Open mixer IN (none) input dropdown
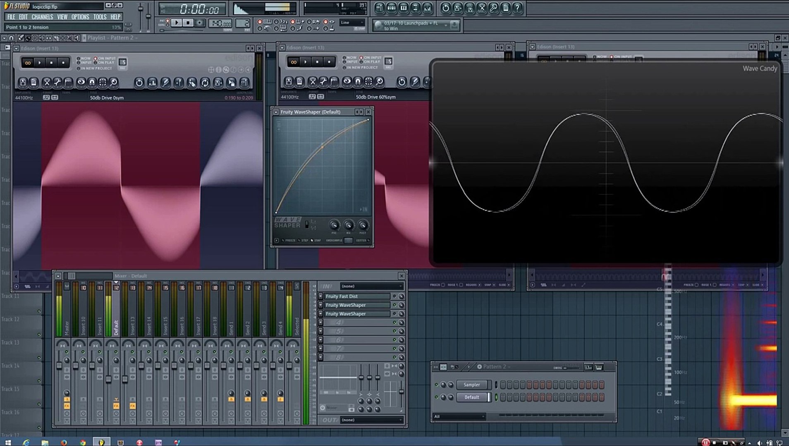789x446 pixels. pos(371,286)
